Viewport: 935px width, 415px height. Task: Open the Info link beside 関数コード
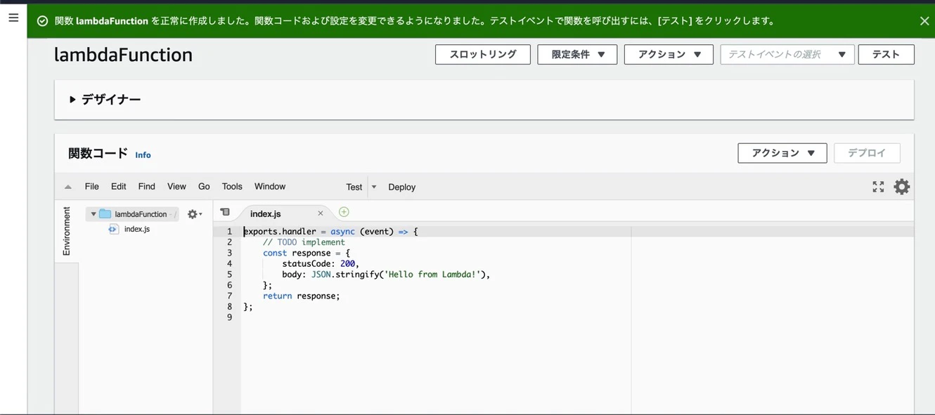(143, 155)
